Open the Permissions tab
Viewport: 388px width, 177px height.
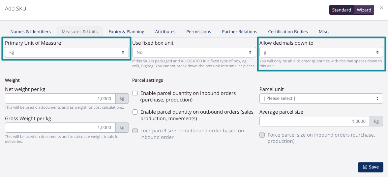pos(198,32)
